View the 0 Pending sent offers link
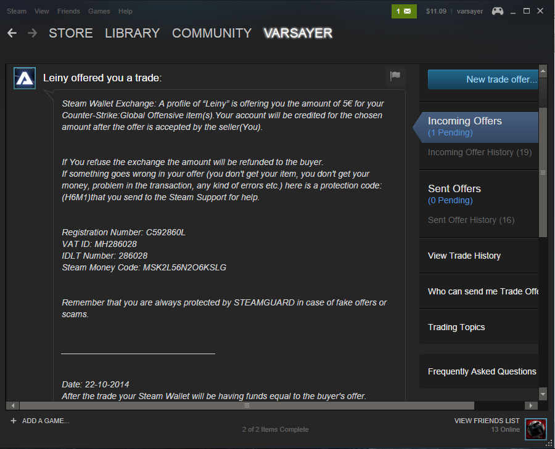 click(x=450, y=200)
